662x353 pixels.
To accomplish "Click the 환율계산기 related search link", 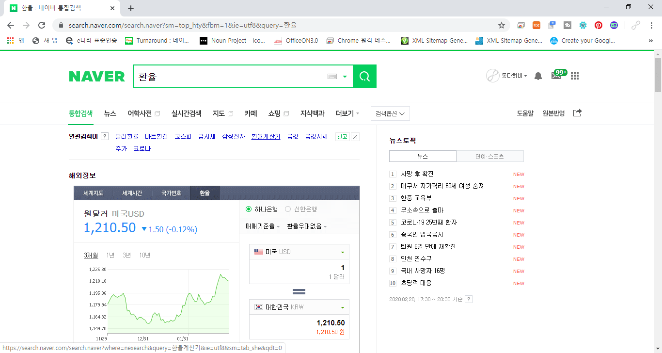I will click(x=266, y=137).
